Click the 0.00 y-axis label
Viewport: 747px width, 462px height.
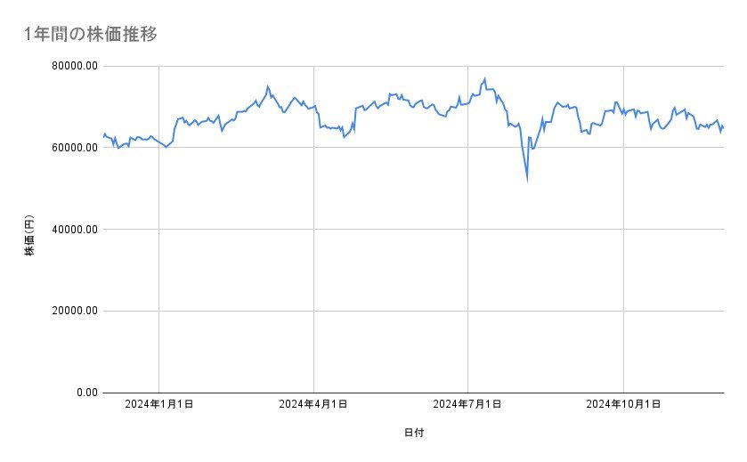point(86,393)
